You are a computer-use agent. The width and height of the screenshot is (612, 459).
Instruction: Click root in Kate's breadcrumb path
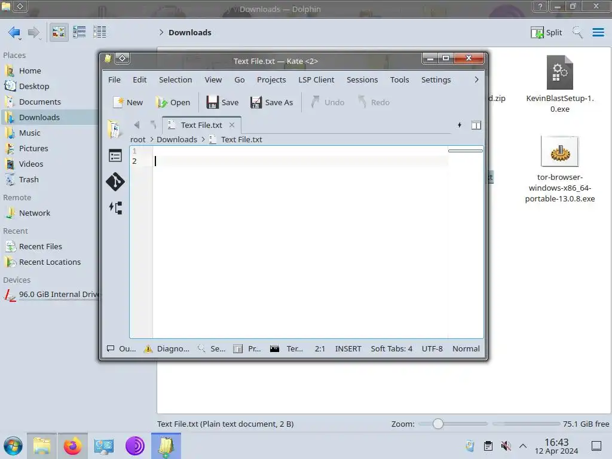(138, 139)
